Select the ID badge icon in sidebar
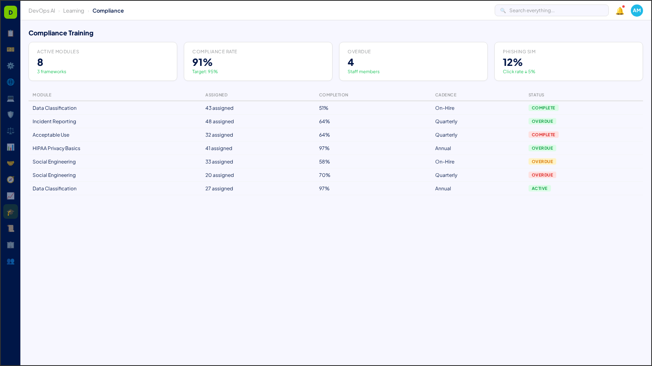The image size is (652, 366). coord(11,49)
